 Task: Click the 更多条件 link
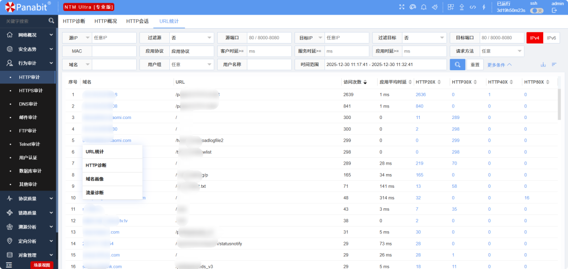[499, 64]
